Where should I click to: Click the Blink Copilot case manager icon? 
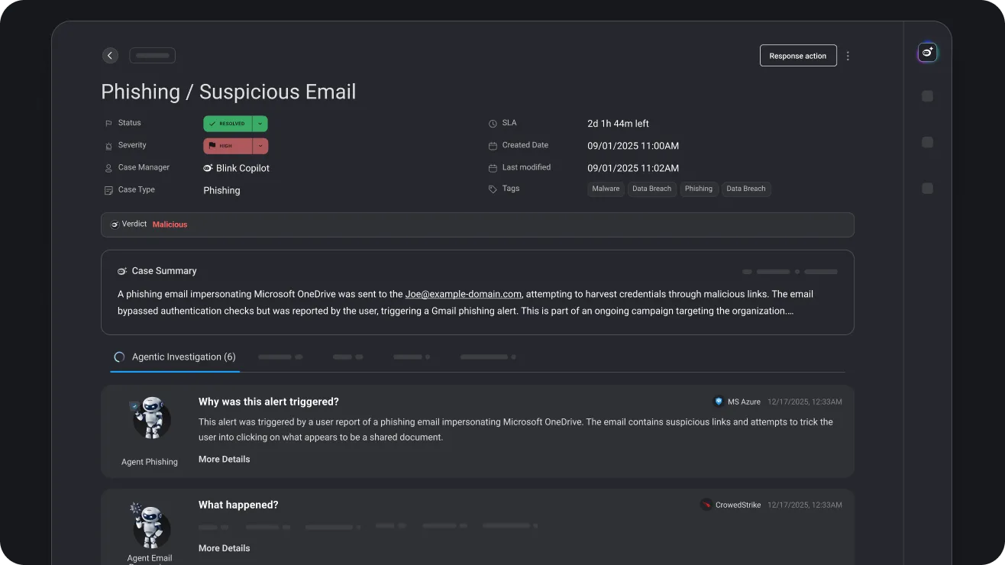pyautogui.click(x=208, y=168)
